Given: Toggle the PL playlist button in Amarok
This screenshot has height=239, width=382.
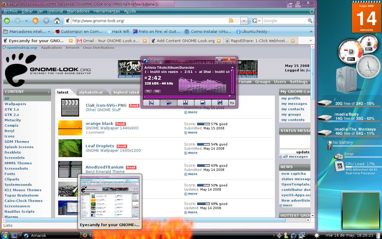Looking at the screenshot, I should tap(148, 91).
